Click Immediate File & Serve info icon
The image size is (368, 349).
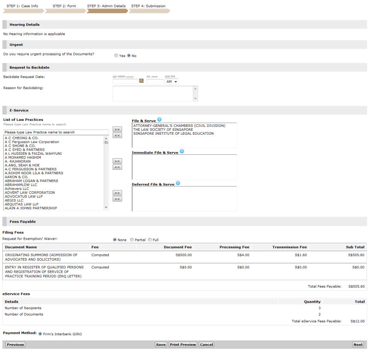click(182, 151)
